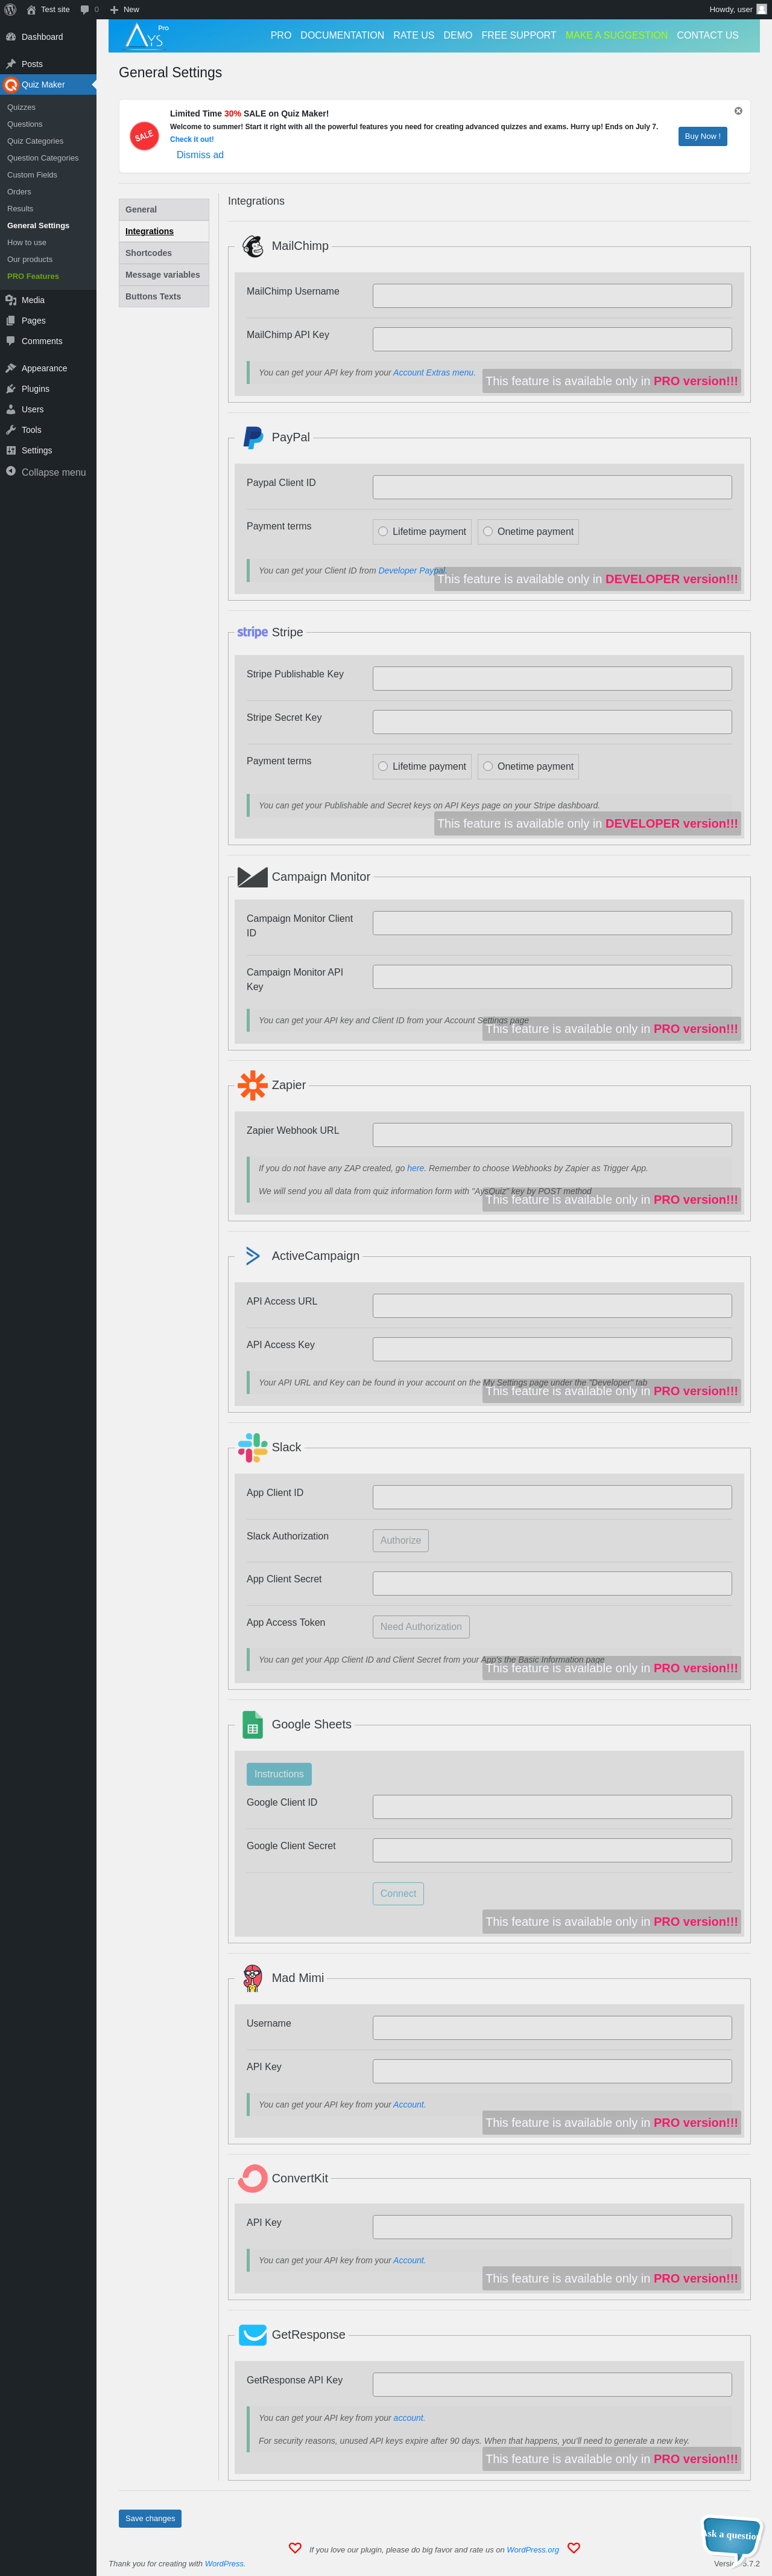The height and width of the screenshot is (2576, 772).
Task: Focus the Zapier Webhook URL field
Action: pyautogui.click(x=552, y=1135)
